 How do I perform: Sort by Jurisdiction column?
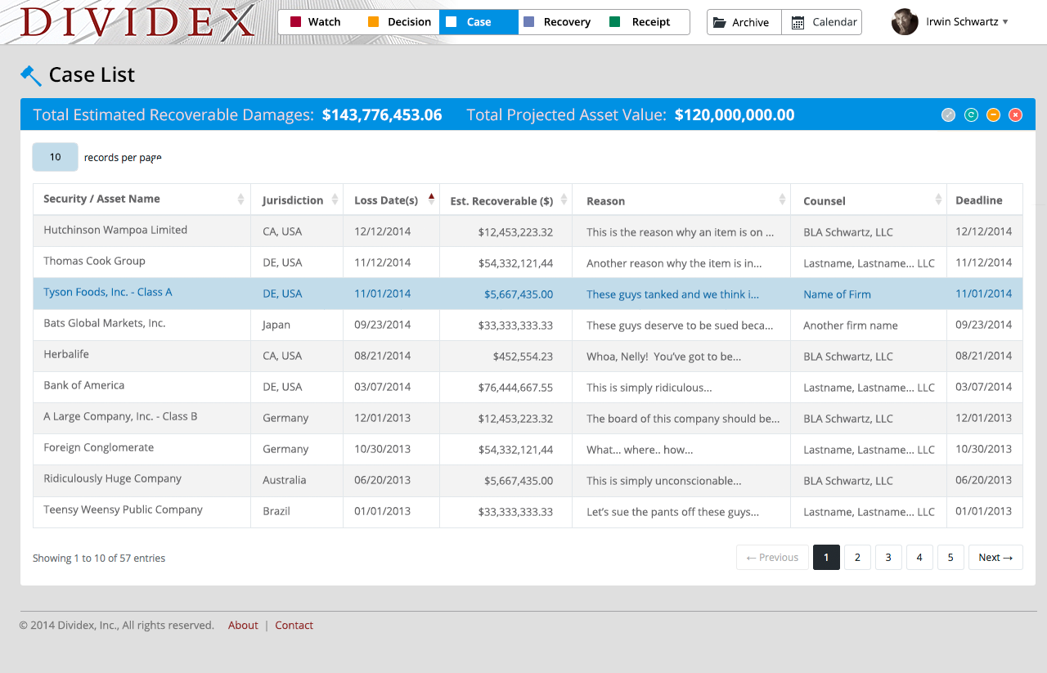click(297, 200)
